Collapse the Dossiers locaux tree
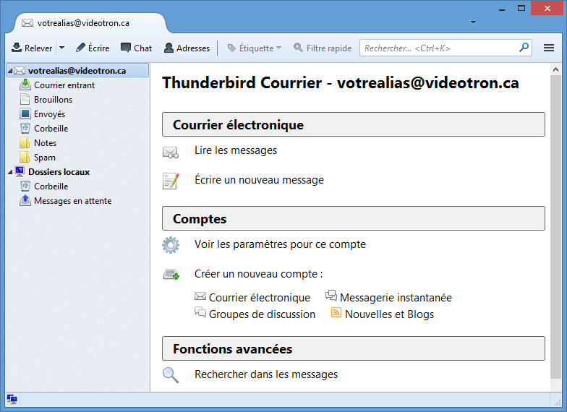The image size is (567, 412). [x=10, y=172]
